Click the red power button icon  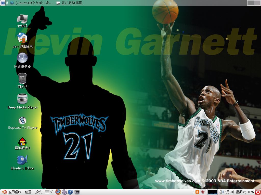tap(258, 192)
